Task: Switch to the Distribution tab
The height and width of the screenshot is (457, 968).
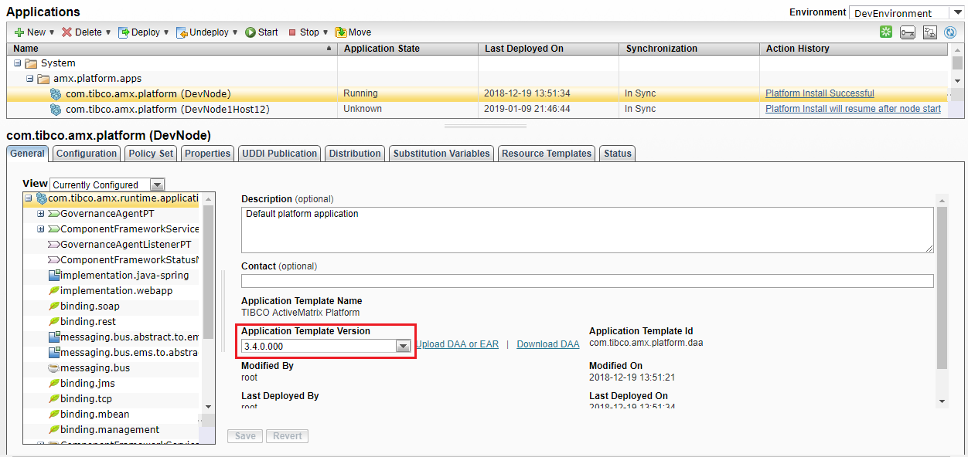Action: coord(355,154)
